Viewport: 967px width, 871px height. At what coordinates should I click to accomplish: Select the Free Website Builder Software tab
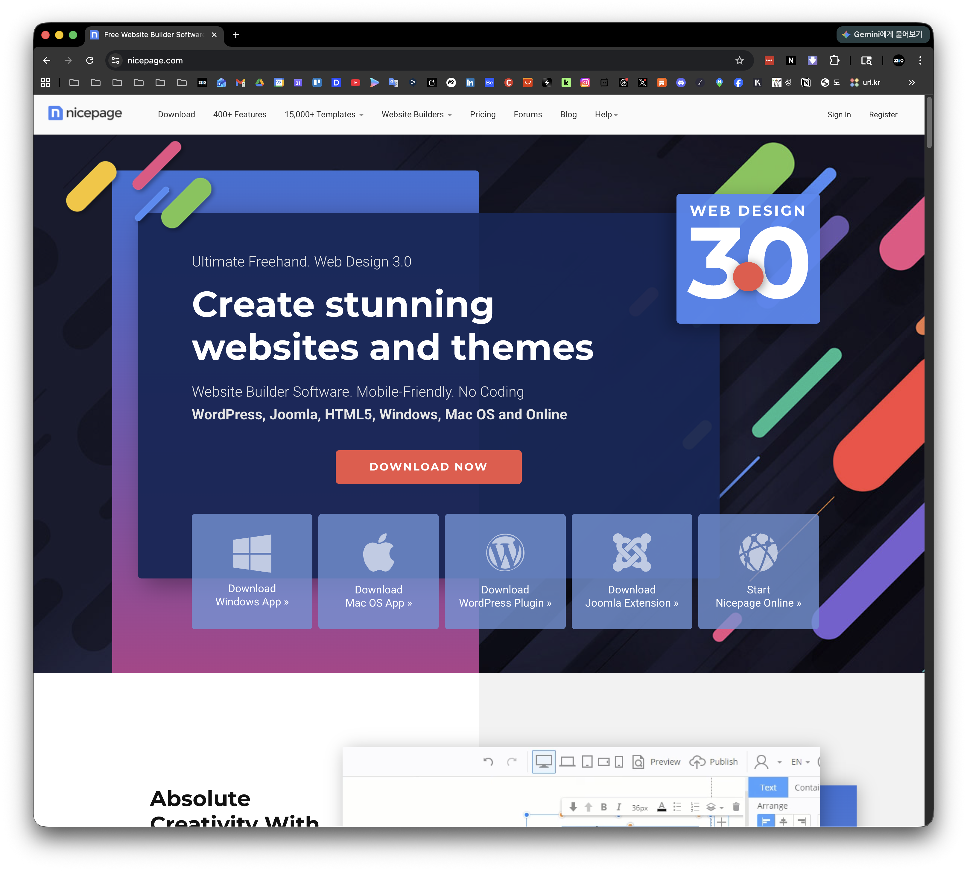point(154,35)
